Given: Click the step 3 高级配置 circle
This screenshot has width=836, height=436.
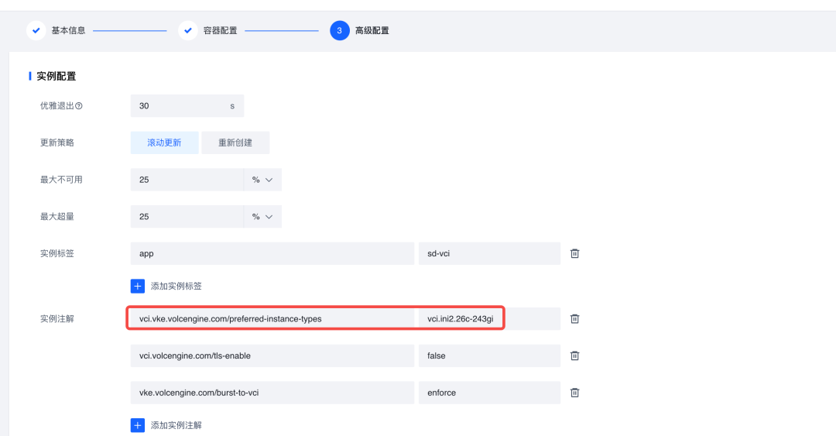Looking at the screenshot, I should [x=340, y=30].
